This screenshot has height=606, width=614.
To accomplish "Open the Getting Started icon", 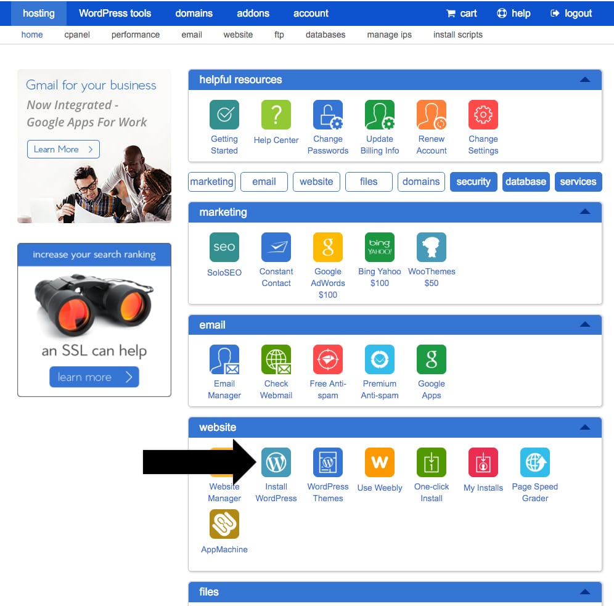I will tap(224, 114).
